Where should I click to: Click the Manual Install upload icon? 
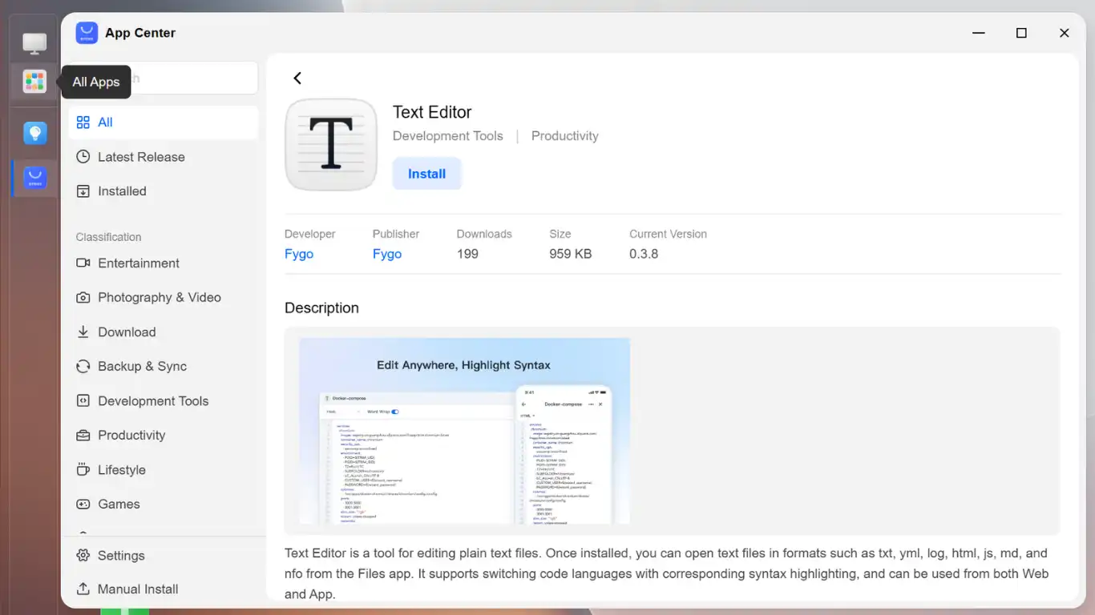click(83, 589)
